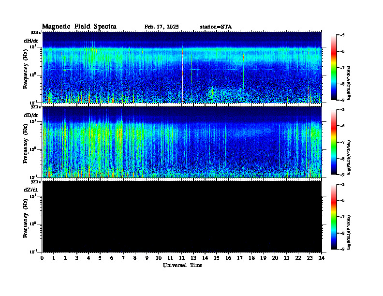Click the log(PSD) units label beside dZ/dt colorbar
The width and height of the screenshot is (383, 296).
click(x=349, y=232)
